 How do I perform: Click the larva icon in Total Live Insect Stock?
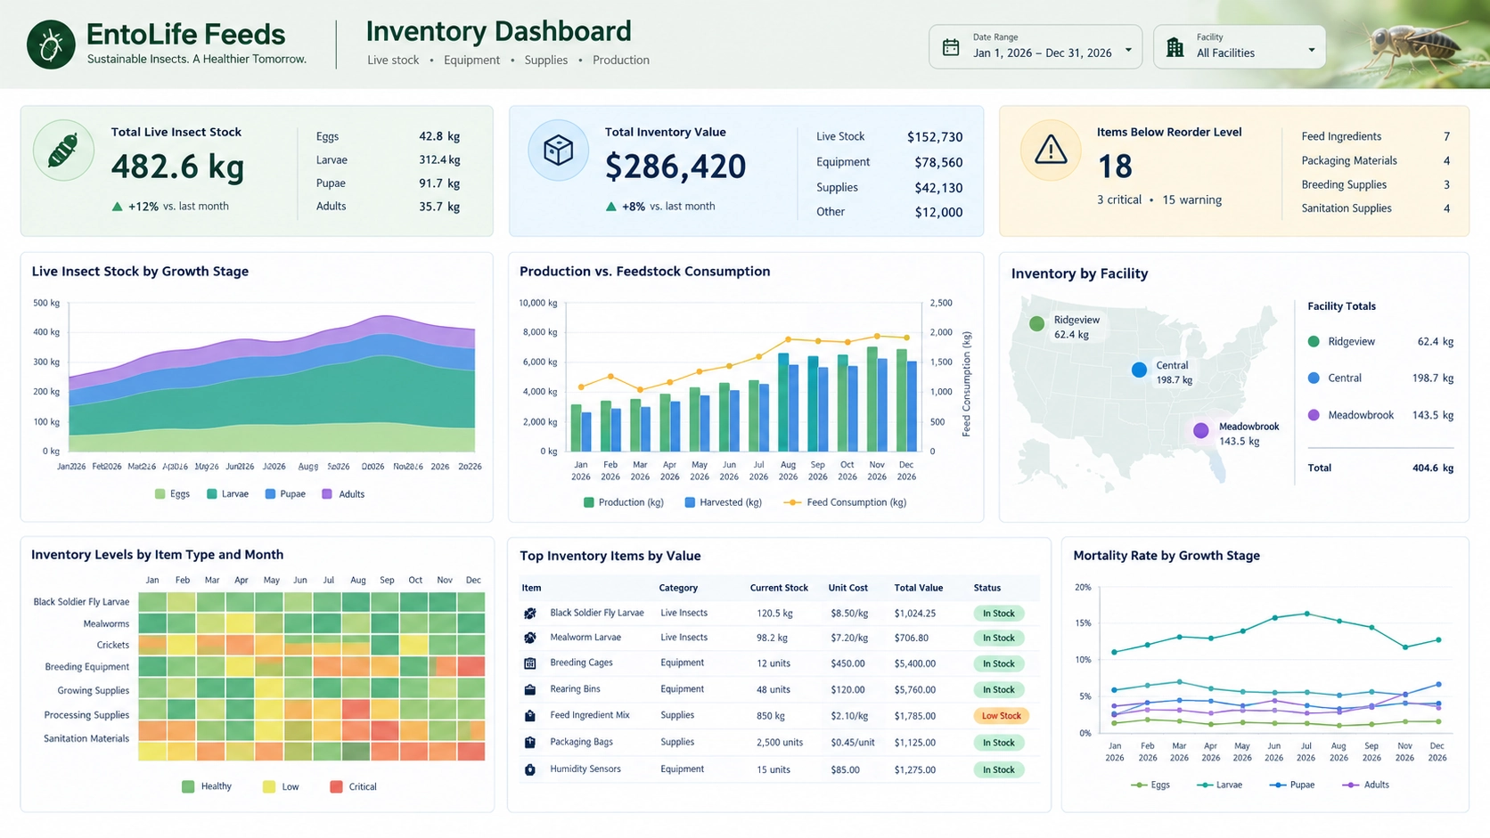63,151
